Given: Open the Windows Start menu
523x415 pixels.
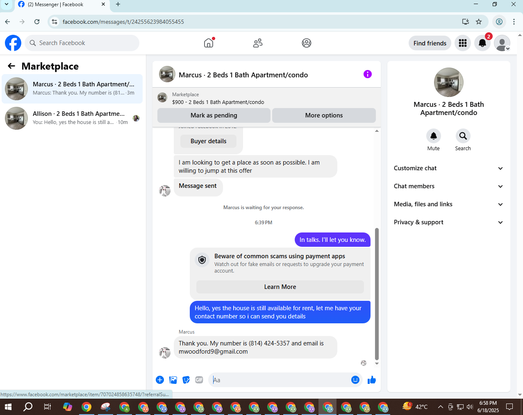Looking at the screenshot, I should coord(8,407).
